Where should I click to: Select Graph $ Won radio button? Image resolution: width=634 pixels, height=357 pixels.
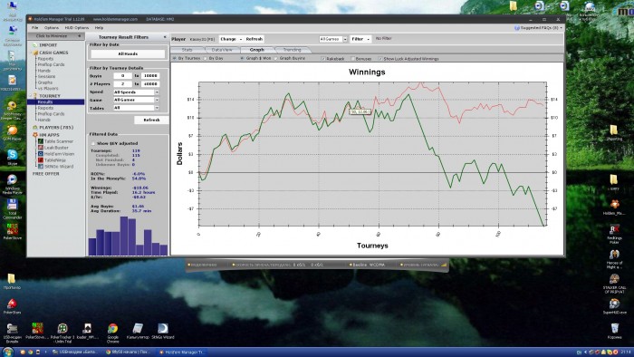point(242,59)
